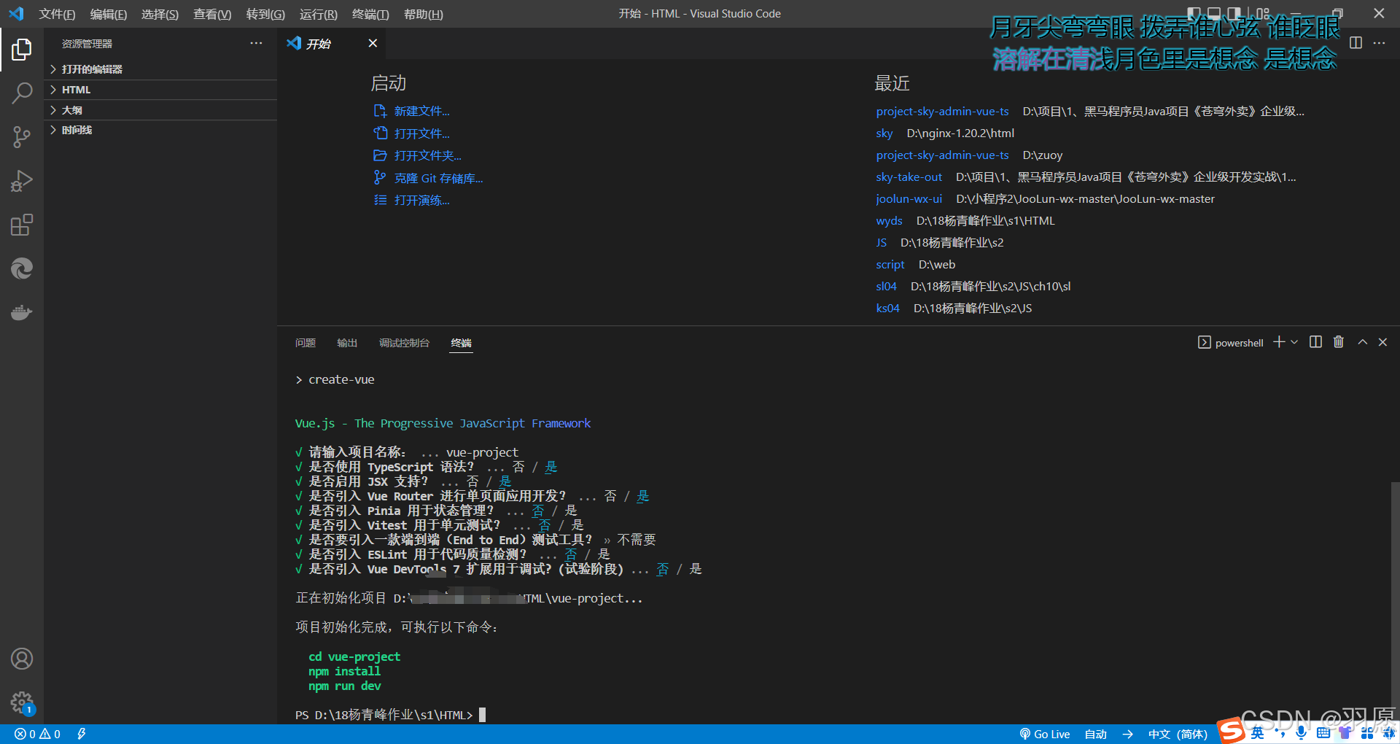Open the Docker view in activity bar
Image resolution: width=1400 pixels, height=744 pixels.
tap(22, 312)
